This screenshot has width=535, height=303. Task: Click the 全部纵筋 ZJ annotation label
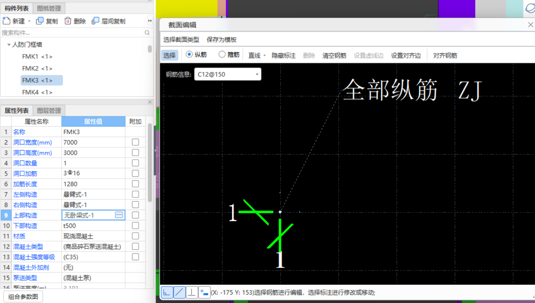pyautogui.click(x=412, y=90)
